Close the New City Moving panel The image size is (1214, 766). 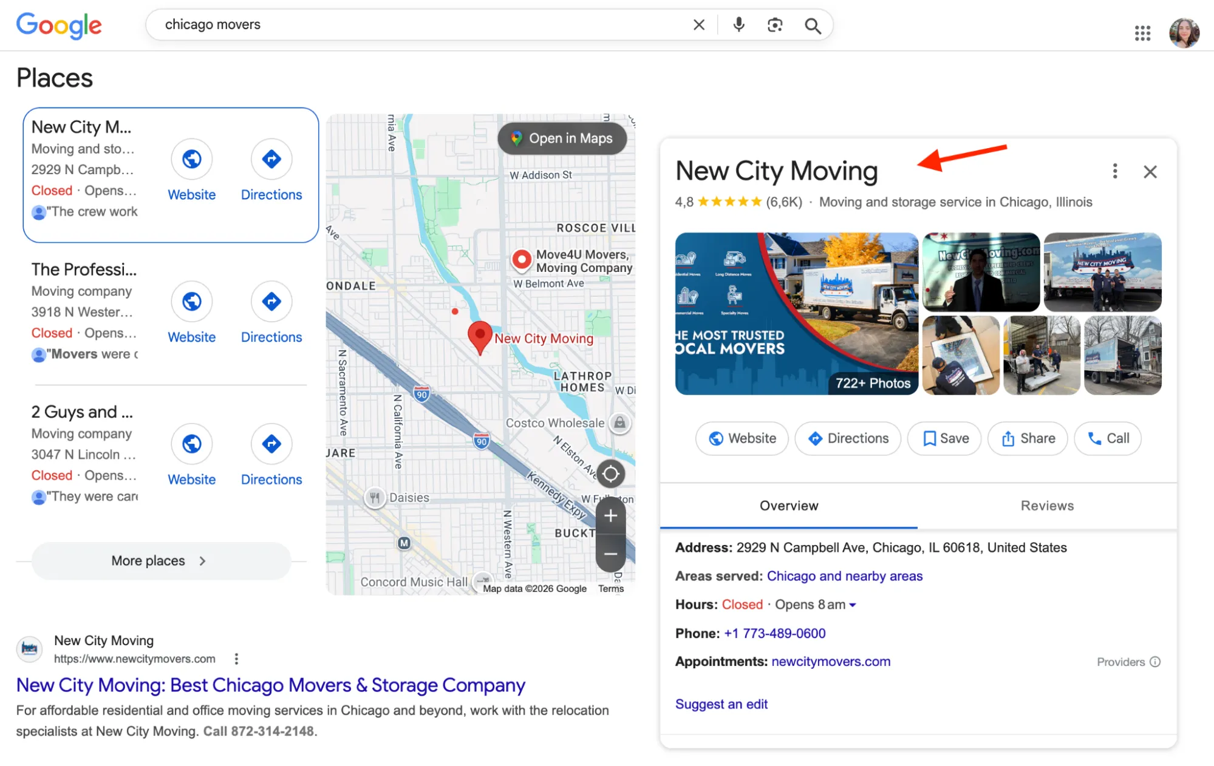coord(1150,172)
